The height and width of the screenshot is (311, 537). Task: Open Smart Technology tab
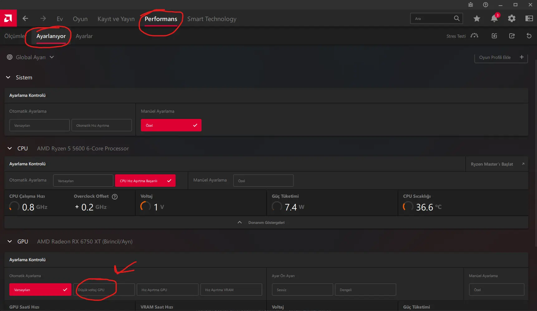(x=212, y=19)
